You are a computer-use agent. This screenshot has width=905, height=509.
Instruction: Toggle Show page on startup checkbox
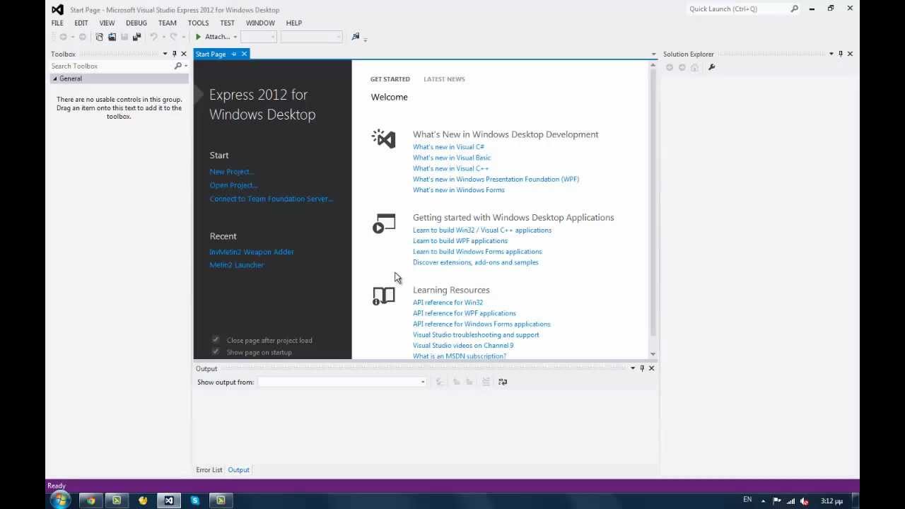[216, 352]
